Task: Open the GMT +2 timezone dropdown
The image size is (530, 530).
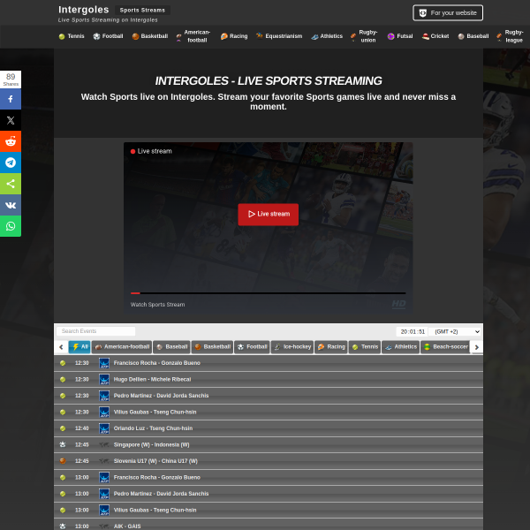Action: (x=455, y=331)
